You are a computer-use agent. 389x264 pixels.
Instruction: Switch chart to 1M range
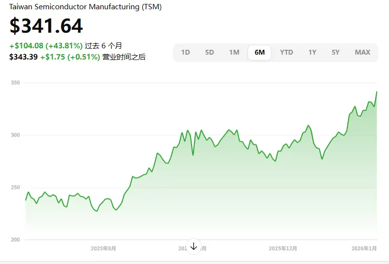[234, 52]
